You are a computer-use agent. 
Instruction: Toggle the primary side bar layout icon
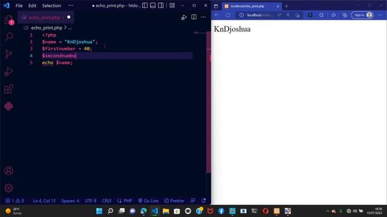(x=145, y=5)
